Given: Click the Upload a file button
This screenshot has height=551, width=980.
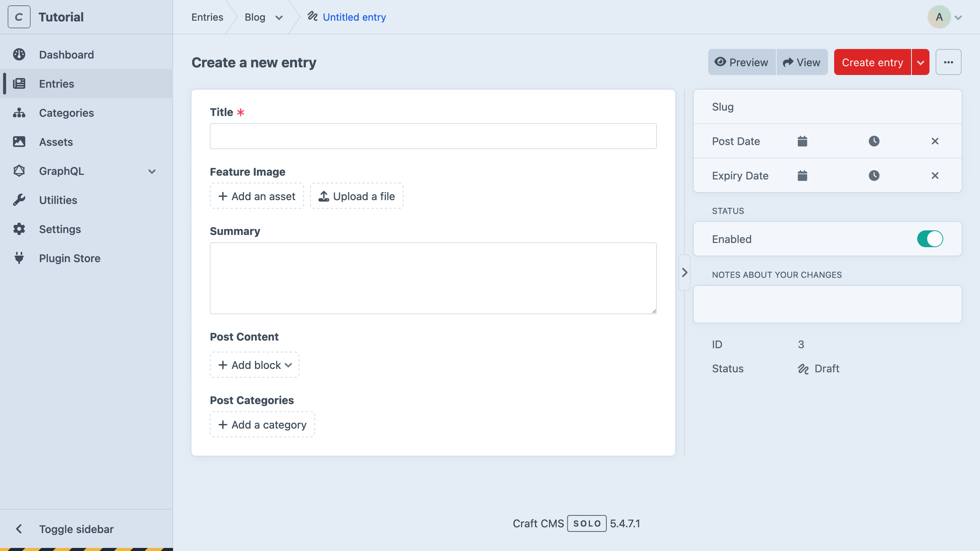Looking at the screenshot, I should (357, 196).
